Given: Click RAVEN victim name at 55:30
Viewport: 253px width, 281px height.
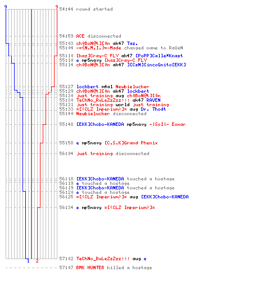Looking at the screenshot, I should coord(153,100).
